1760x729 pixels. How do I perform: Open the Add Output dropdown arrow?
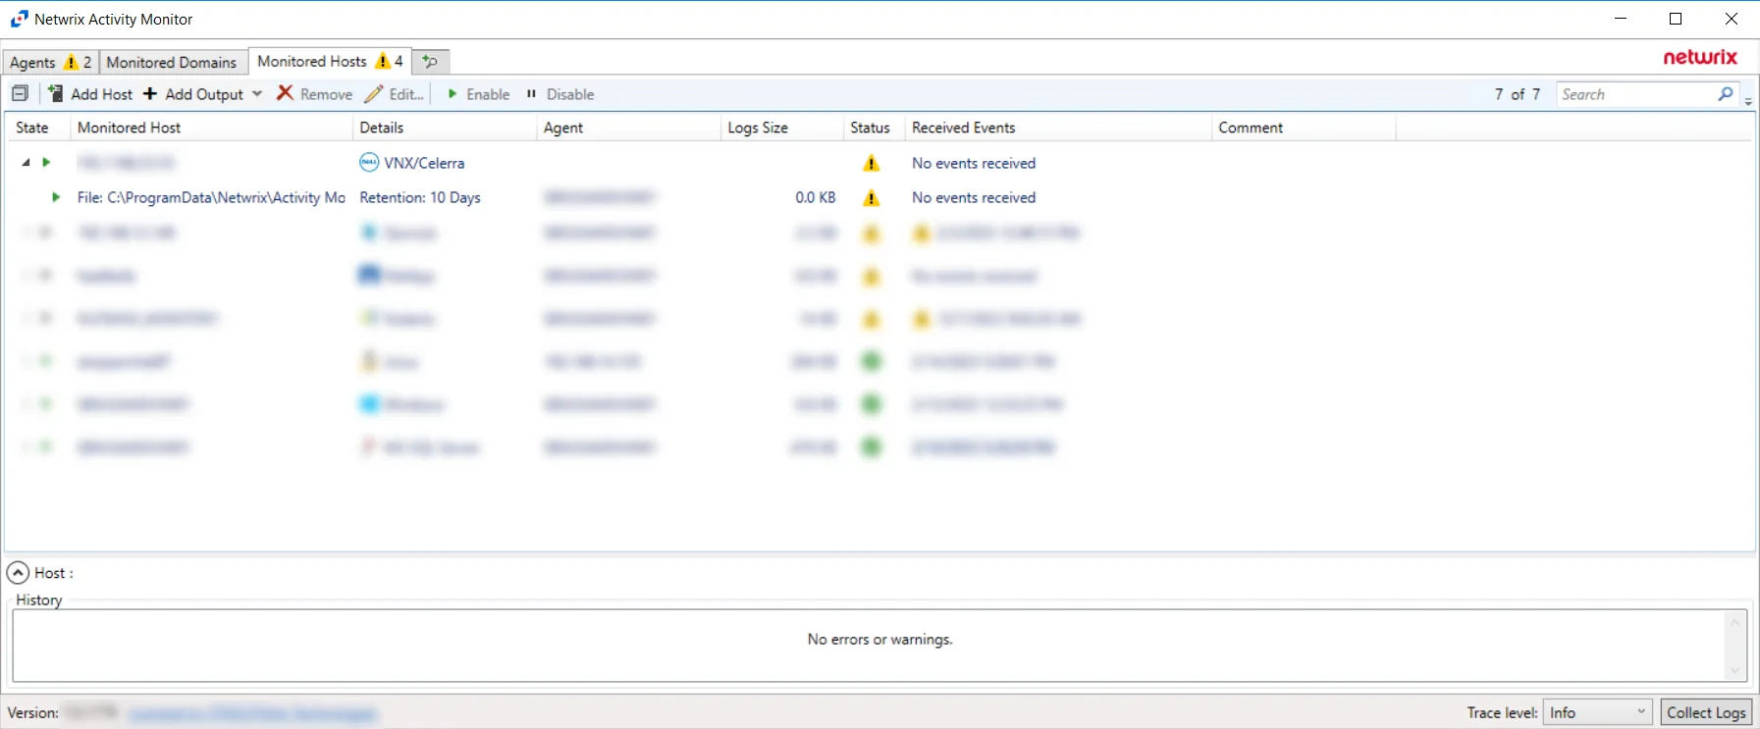tap(257, 94)
